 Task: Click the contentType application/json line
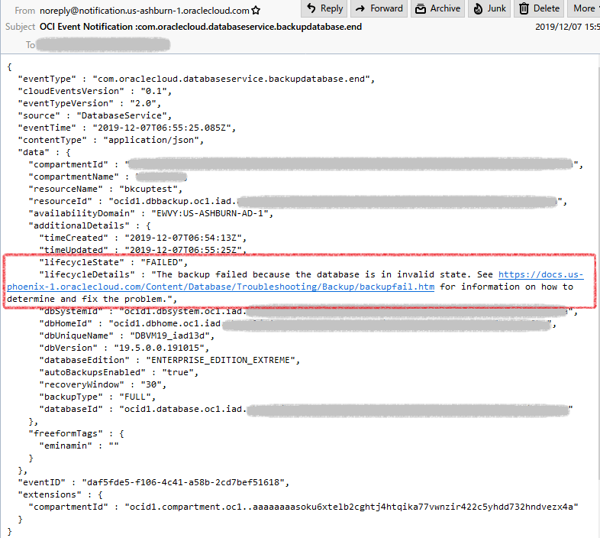point(111,141)
